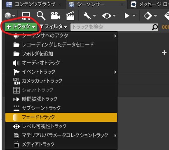The image size is (169, 150).
Task: Click the clapperboard render movie icon
Action: pos(70,16)
